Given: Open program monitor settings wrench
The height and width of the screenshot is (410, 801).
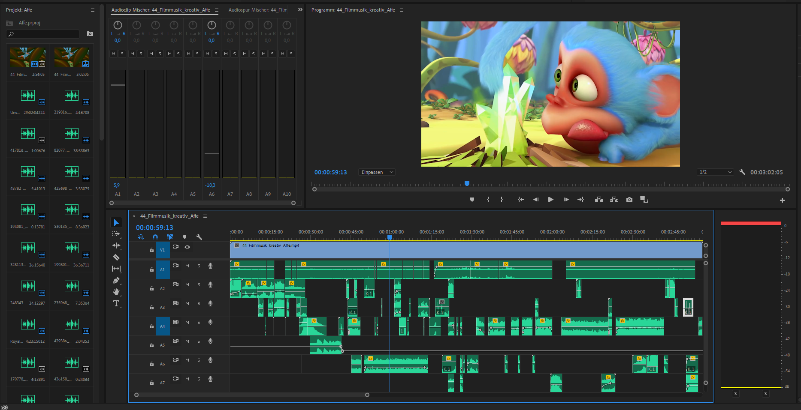Looking at the screenshot, I should [742, 172].
